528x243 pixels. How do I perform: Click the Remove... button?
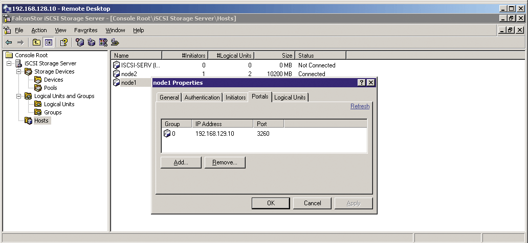[225, 163]
